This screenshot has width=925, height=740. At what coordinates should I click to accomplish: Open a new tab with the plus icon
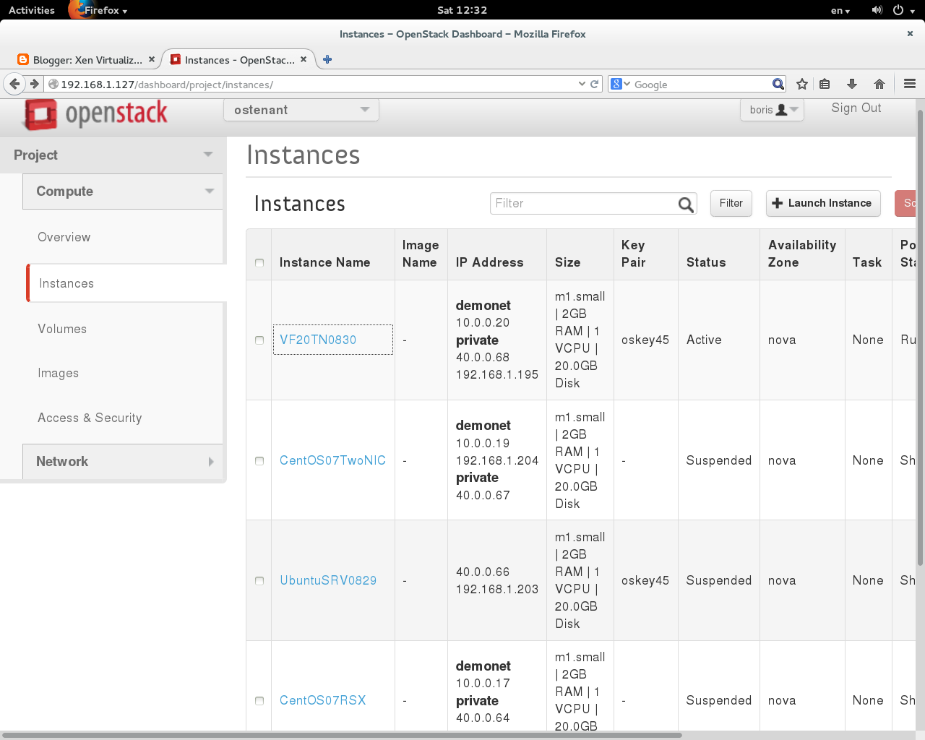click(x=327, y=60)
